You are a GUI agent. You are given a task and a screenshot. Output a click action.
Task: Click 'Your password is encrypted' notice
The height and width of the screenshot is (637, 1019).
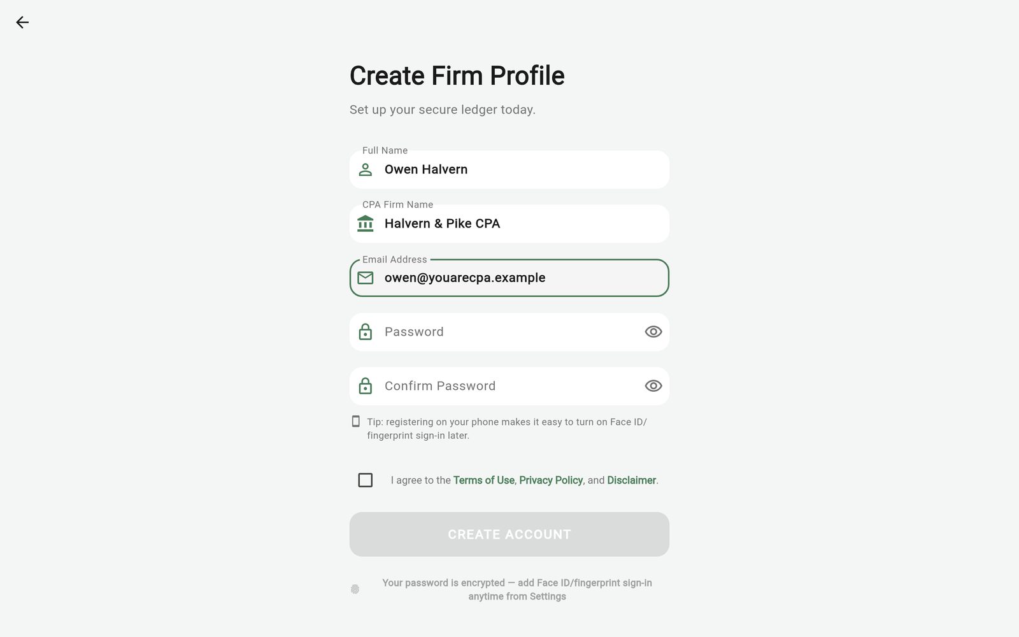pyautogui.click(x=517, y=589)
